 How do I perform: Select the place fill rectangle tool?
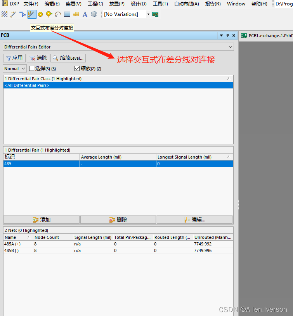[x=67, y=14]
